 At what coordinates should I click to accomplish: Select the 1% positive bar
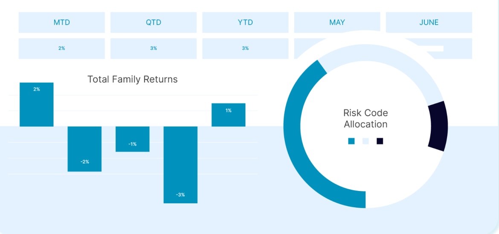tap(229, 115)
